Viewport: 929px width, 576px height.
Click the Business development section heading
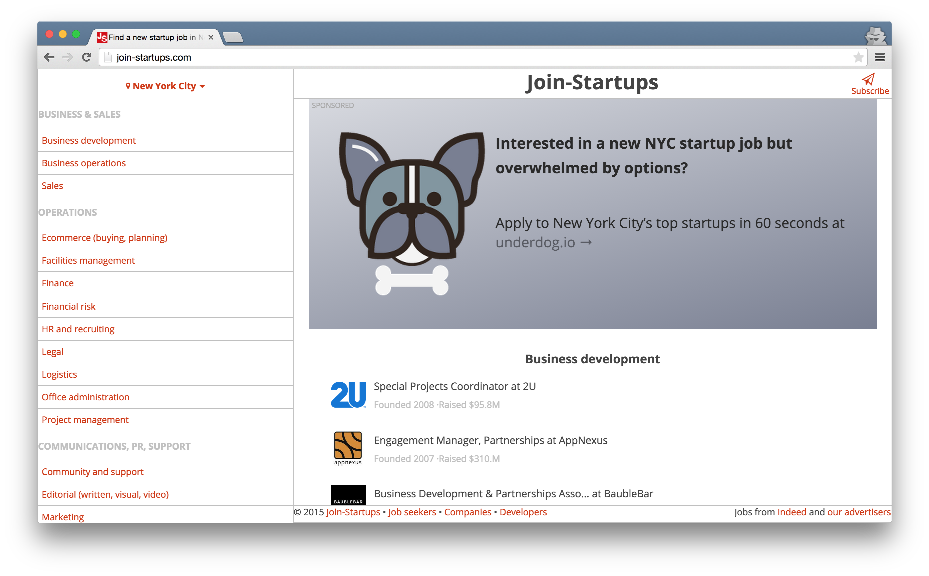click(x=592, y=359)
